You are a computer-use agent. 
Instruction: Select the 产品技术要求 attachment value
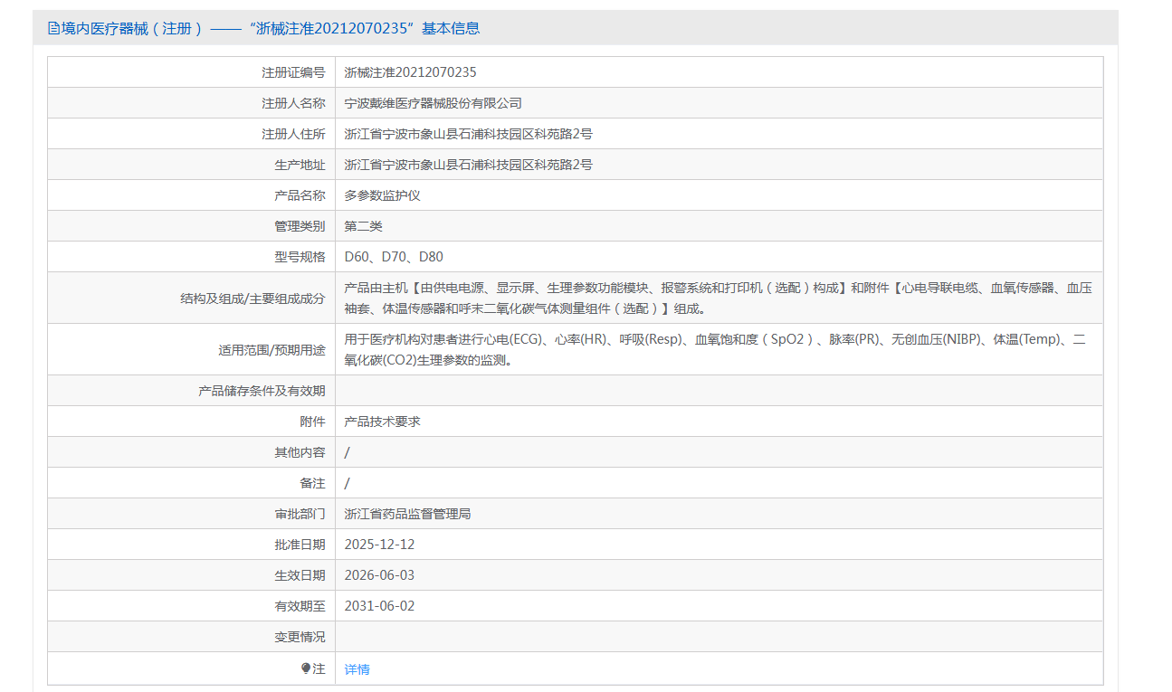pyautogui.click(x=383, y=422)
